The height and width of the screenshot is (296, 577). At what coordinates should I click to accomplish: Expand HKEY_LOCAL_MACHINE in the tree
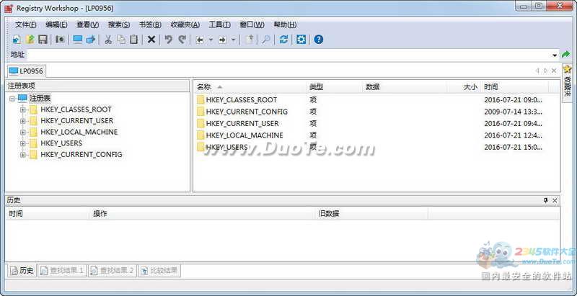click(23, 133)
